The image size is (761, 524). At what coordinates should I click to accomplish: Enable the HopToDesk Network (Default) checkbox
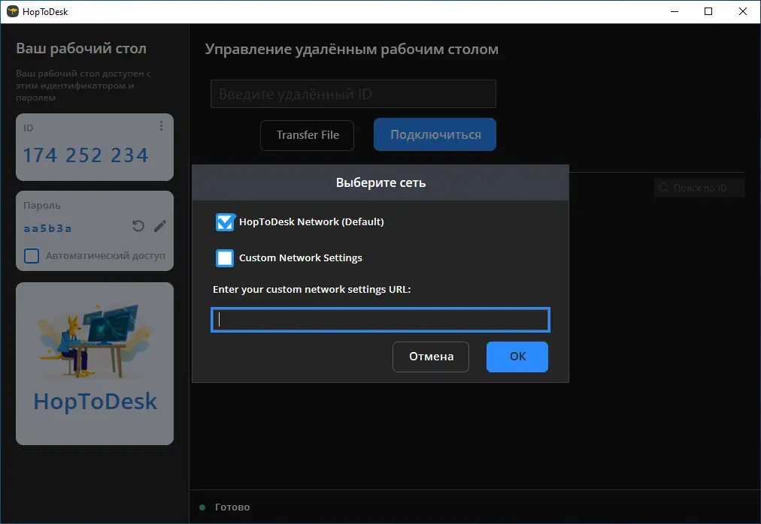pos(225,222)
